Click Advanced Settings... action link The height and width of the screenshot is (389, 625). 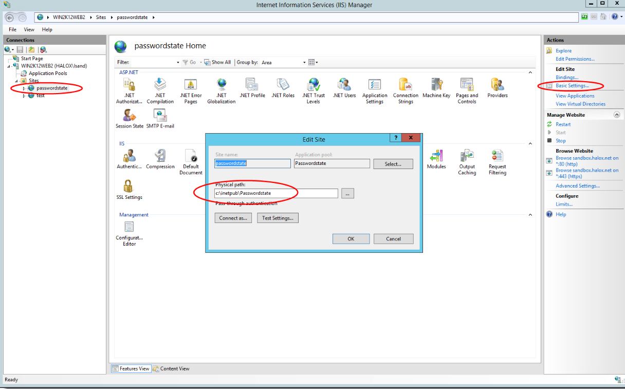[578, 186]
